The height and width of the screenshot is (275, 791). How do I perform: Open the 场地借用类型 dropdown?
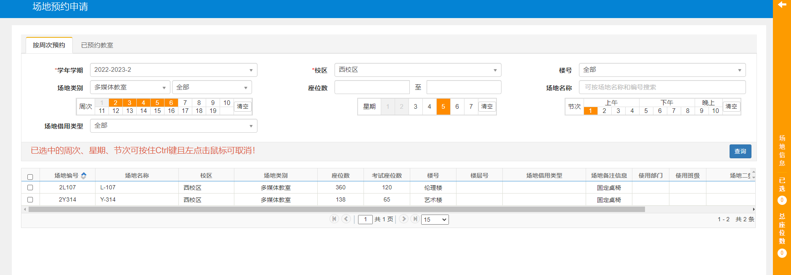173,126
